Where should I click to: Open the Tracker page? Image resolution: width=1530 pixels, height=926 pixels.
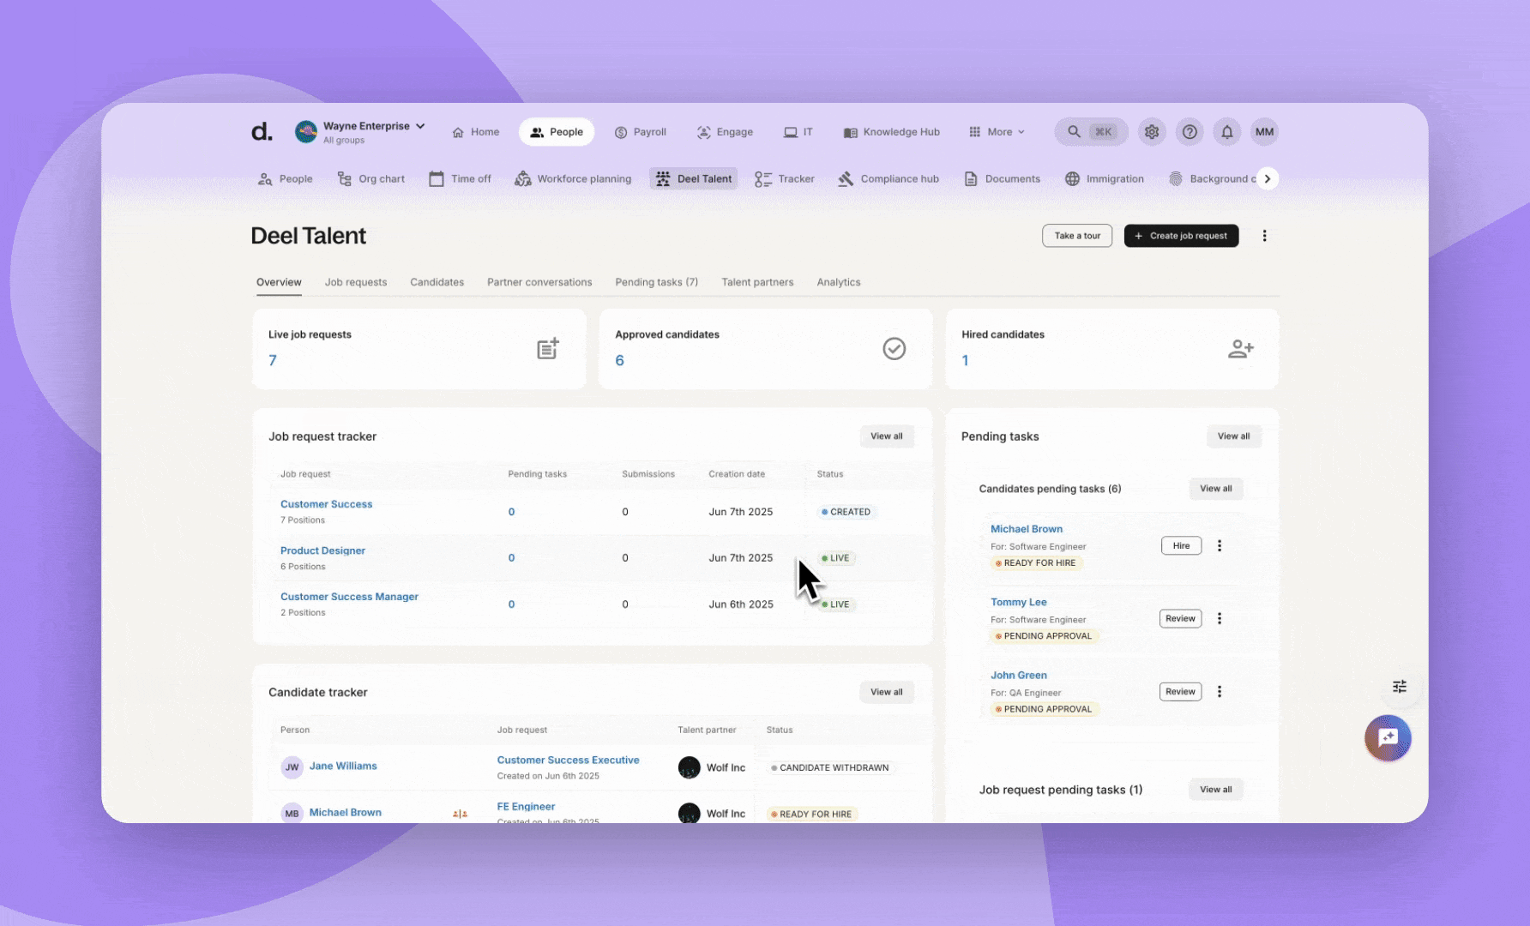click(785, 179)
